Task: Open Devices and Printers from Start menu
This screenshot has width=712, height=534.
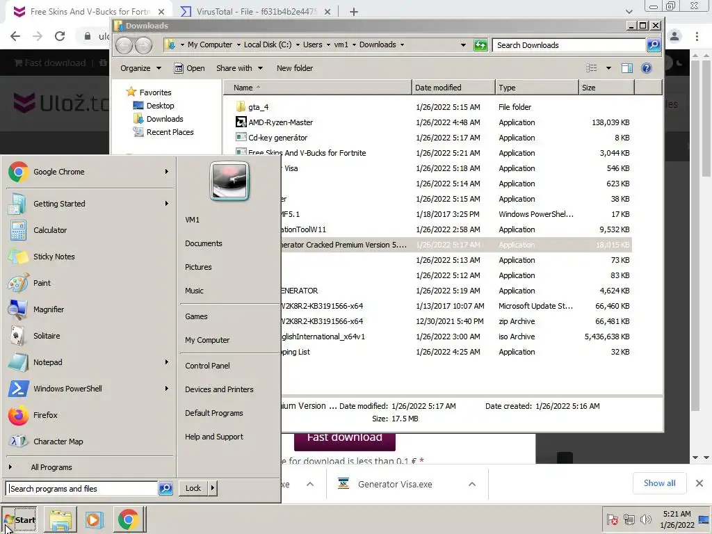Action: click(219, 389)
